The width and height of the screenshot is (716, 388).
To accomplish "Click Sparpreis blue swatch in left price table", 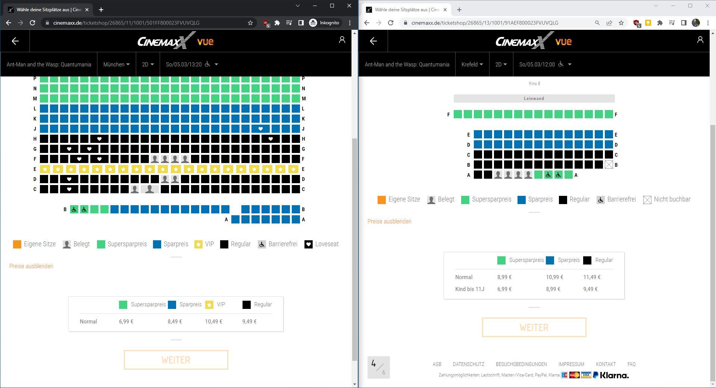I will pos(172,305).
